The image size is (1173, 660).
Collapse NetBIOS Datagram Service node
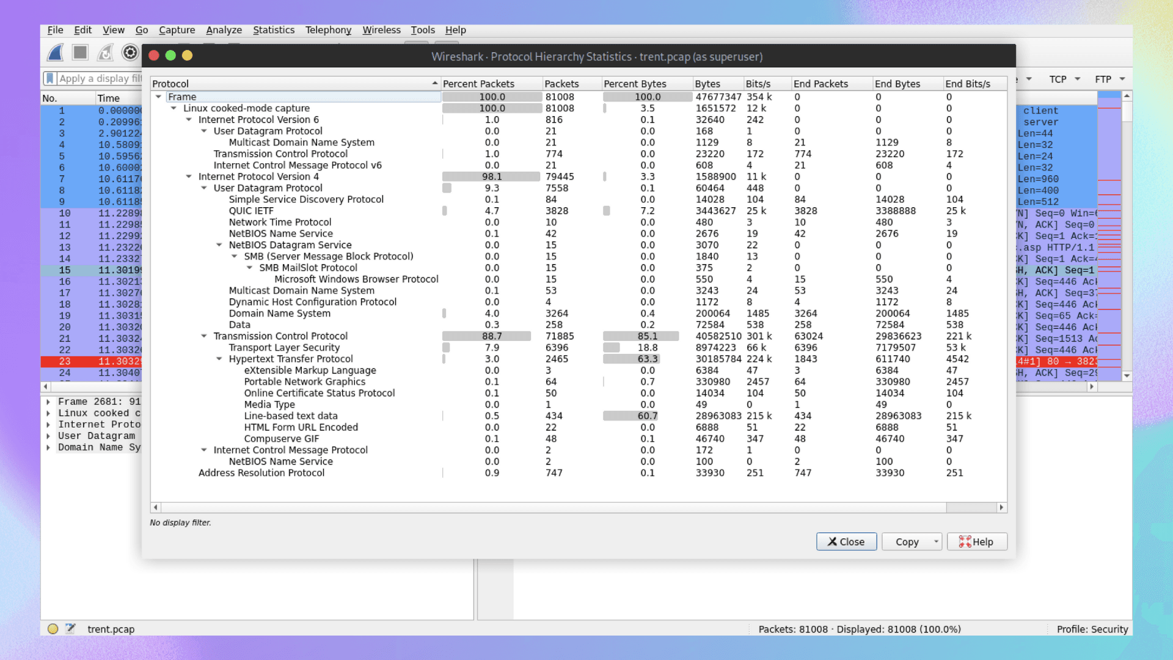click(219, 245)
